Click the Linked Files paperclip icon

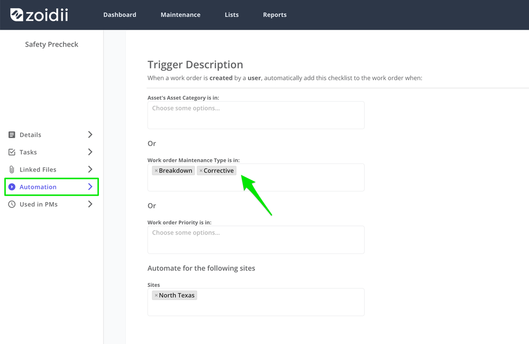click(x=12, y=169)
